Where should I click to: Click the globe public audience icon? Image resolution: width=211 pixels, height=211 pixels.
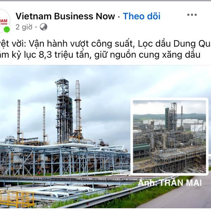pyautogui.click(x=44, y=27)
